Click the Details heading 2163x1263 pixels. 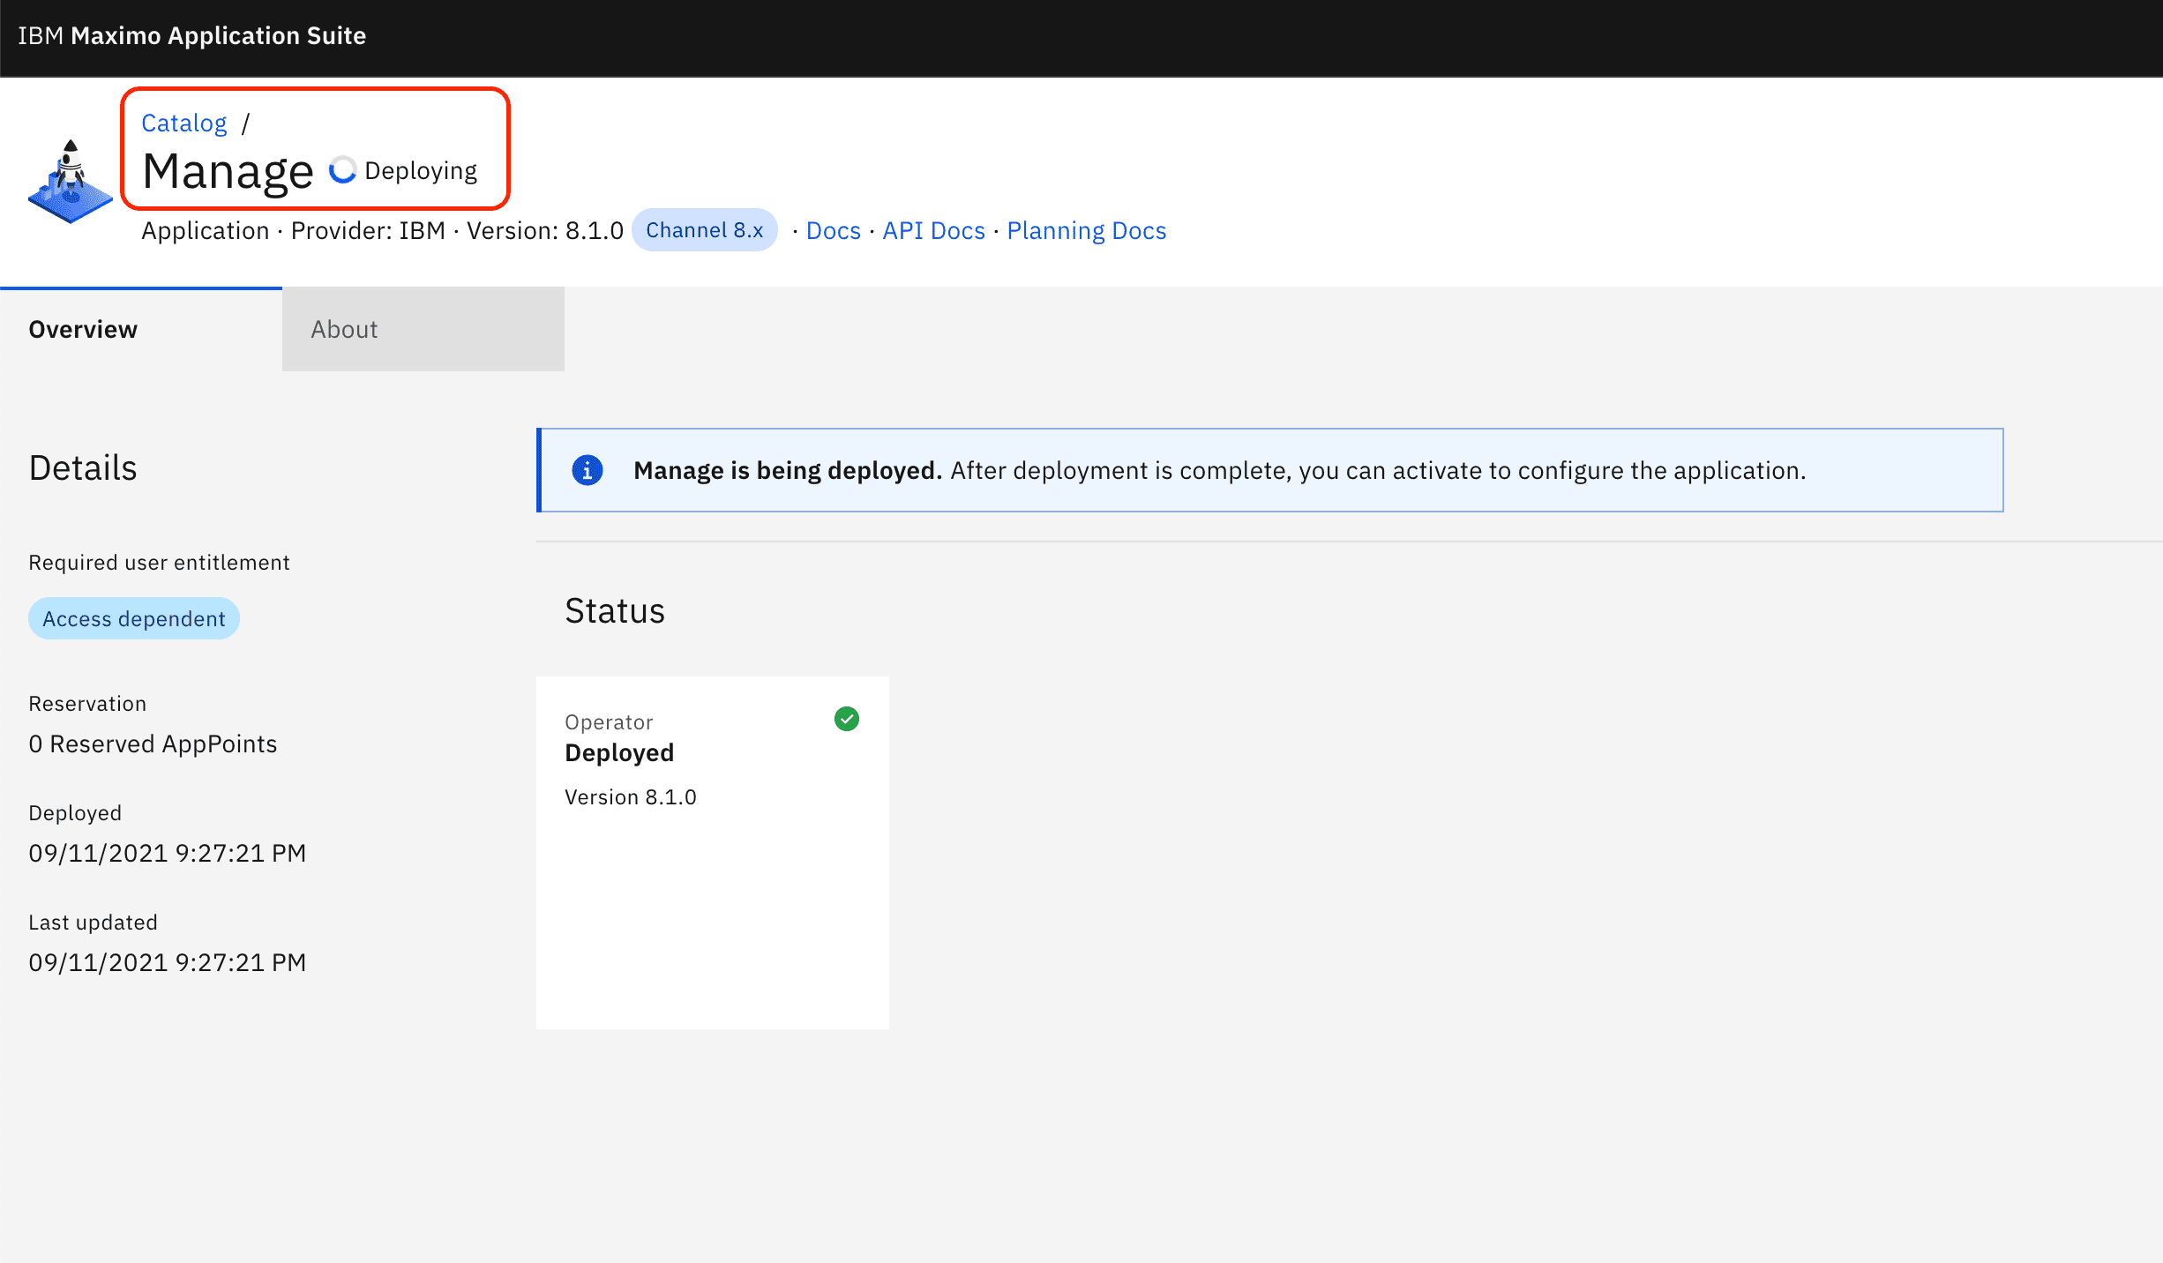(x=83, y=467)
